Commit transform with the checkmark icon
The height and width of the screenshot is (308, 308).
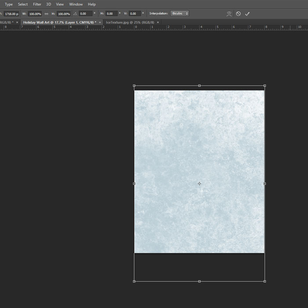click(x=247, y=14)
